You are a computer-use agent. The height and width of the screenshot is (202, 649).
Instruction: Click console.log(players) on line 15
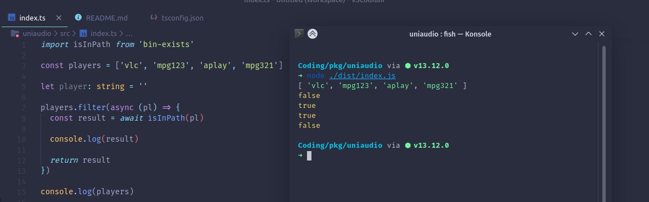tap(87, 192)
